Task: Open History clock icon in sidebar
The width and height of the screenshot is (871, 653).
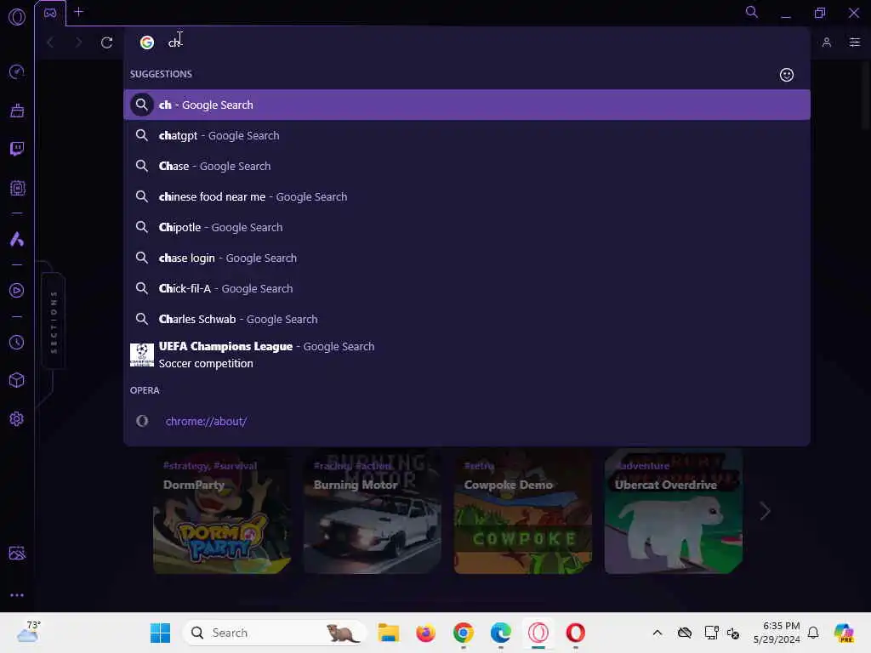Action: click(x=17, y=343)
